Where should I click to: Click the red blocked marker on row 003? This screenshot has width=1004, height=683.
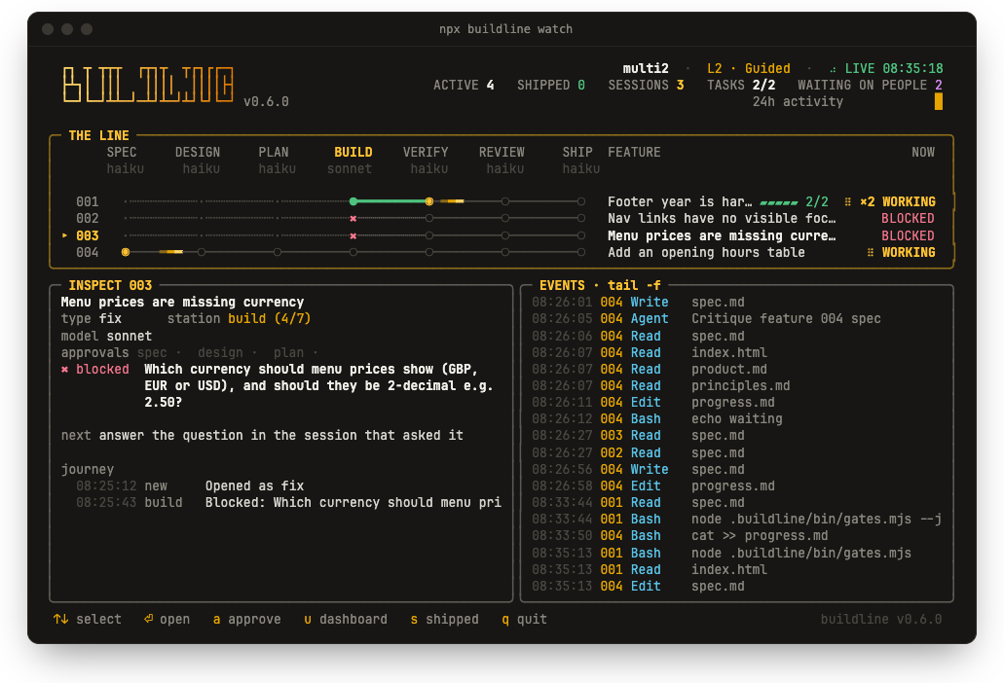click(353, 236)
